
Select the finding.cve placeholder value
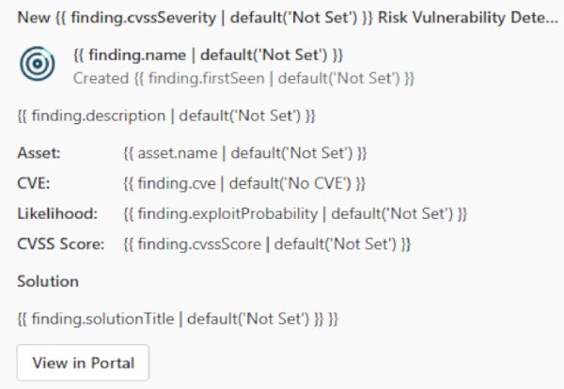click(243, 181)
